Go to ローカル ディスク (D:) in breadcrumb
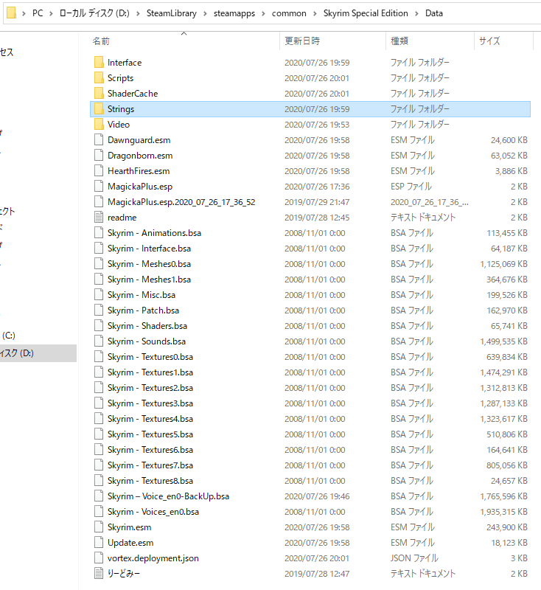The image size is (541, 590). click(x=94, y=13)
